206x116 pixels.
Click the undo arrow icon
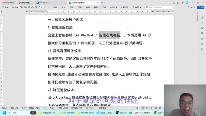39,7
